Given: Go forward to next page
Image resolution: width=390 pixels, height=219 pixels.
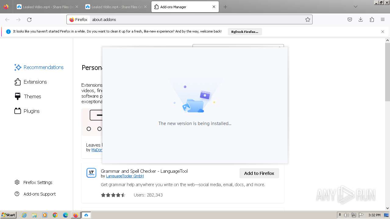Looking at the screenshot, I should (18, 19).
